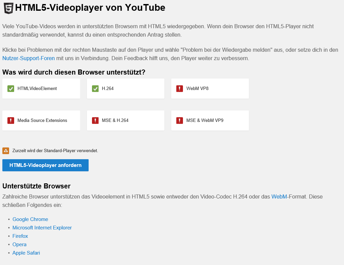Viewport: 344px width, 265px height.
Task: Open the Opera link
Action: (x=20, y=245)
